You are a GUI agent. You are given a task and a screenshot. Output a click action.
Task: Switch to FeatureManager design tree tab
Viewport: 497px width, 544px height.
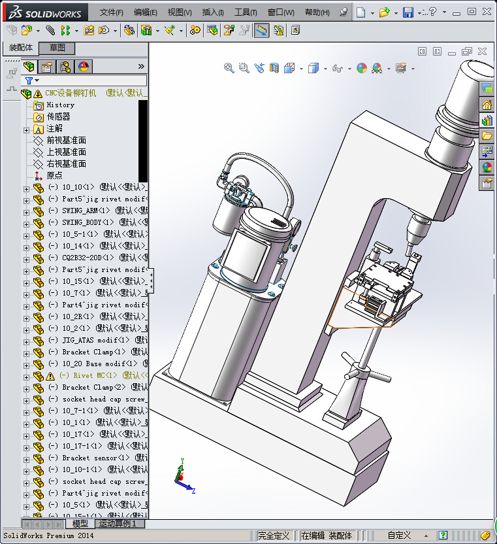coord(29,66)
